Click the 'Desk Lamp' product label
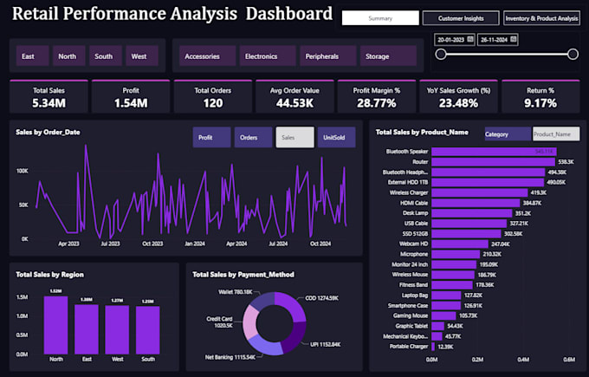589x377 pixels. (x=416, y=213)
